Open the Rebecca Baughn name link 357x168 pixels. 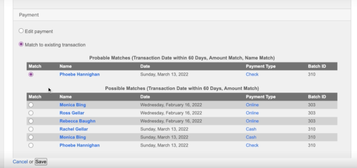(77, 121)
